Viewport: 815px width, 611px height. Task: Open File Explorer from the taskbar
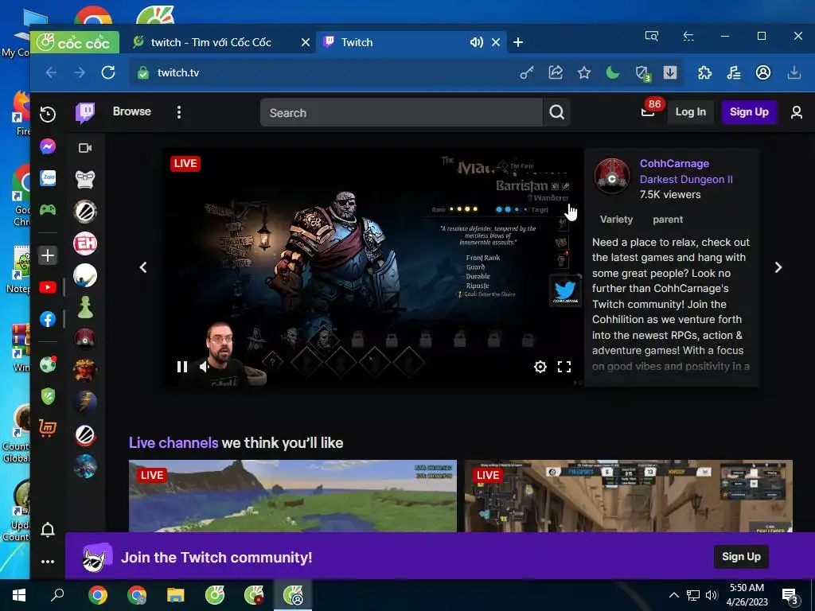(176, 595)
